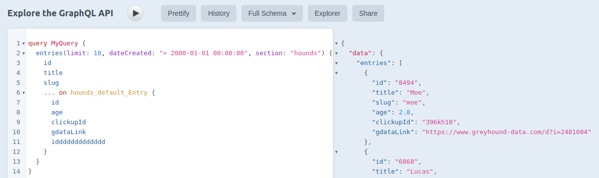Click the Prettify button

click(178, 13)
